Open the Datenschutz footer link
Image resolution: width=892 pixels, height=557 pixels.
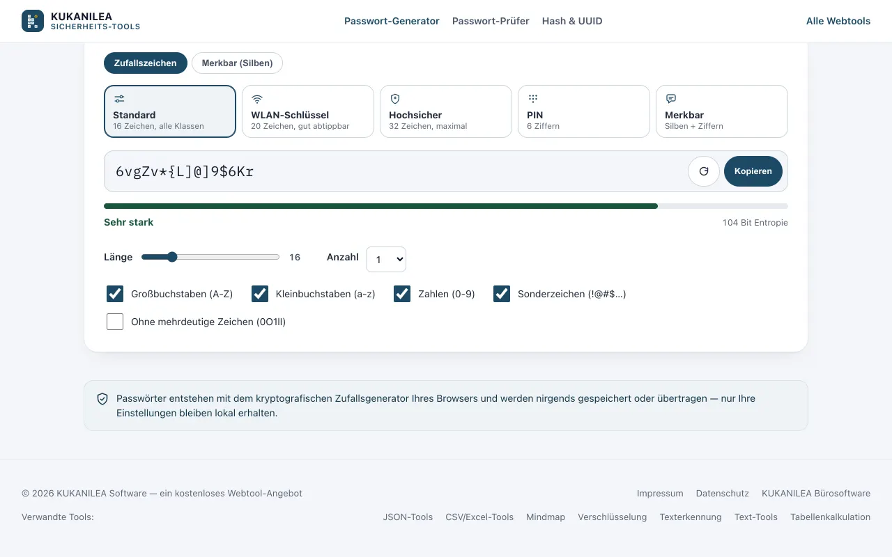pyautogui.click(x=723, y=493)
